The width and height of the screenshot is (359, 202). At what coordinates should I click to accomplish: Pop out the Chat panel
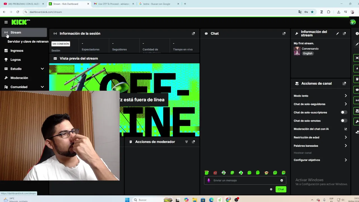pos(284,33)
